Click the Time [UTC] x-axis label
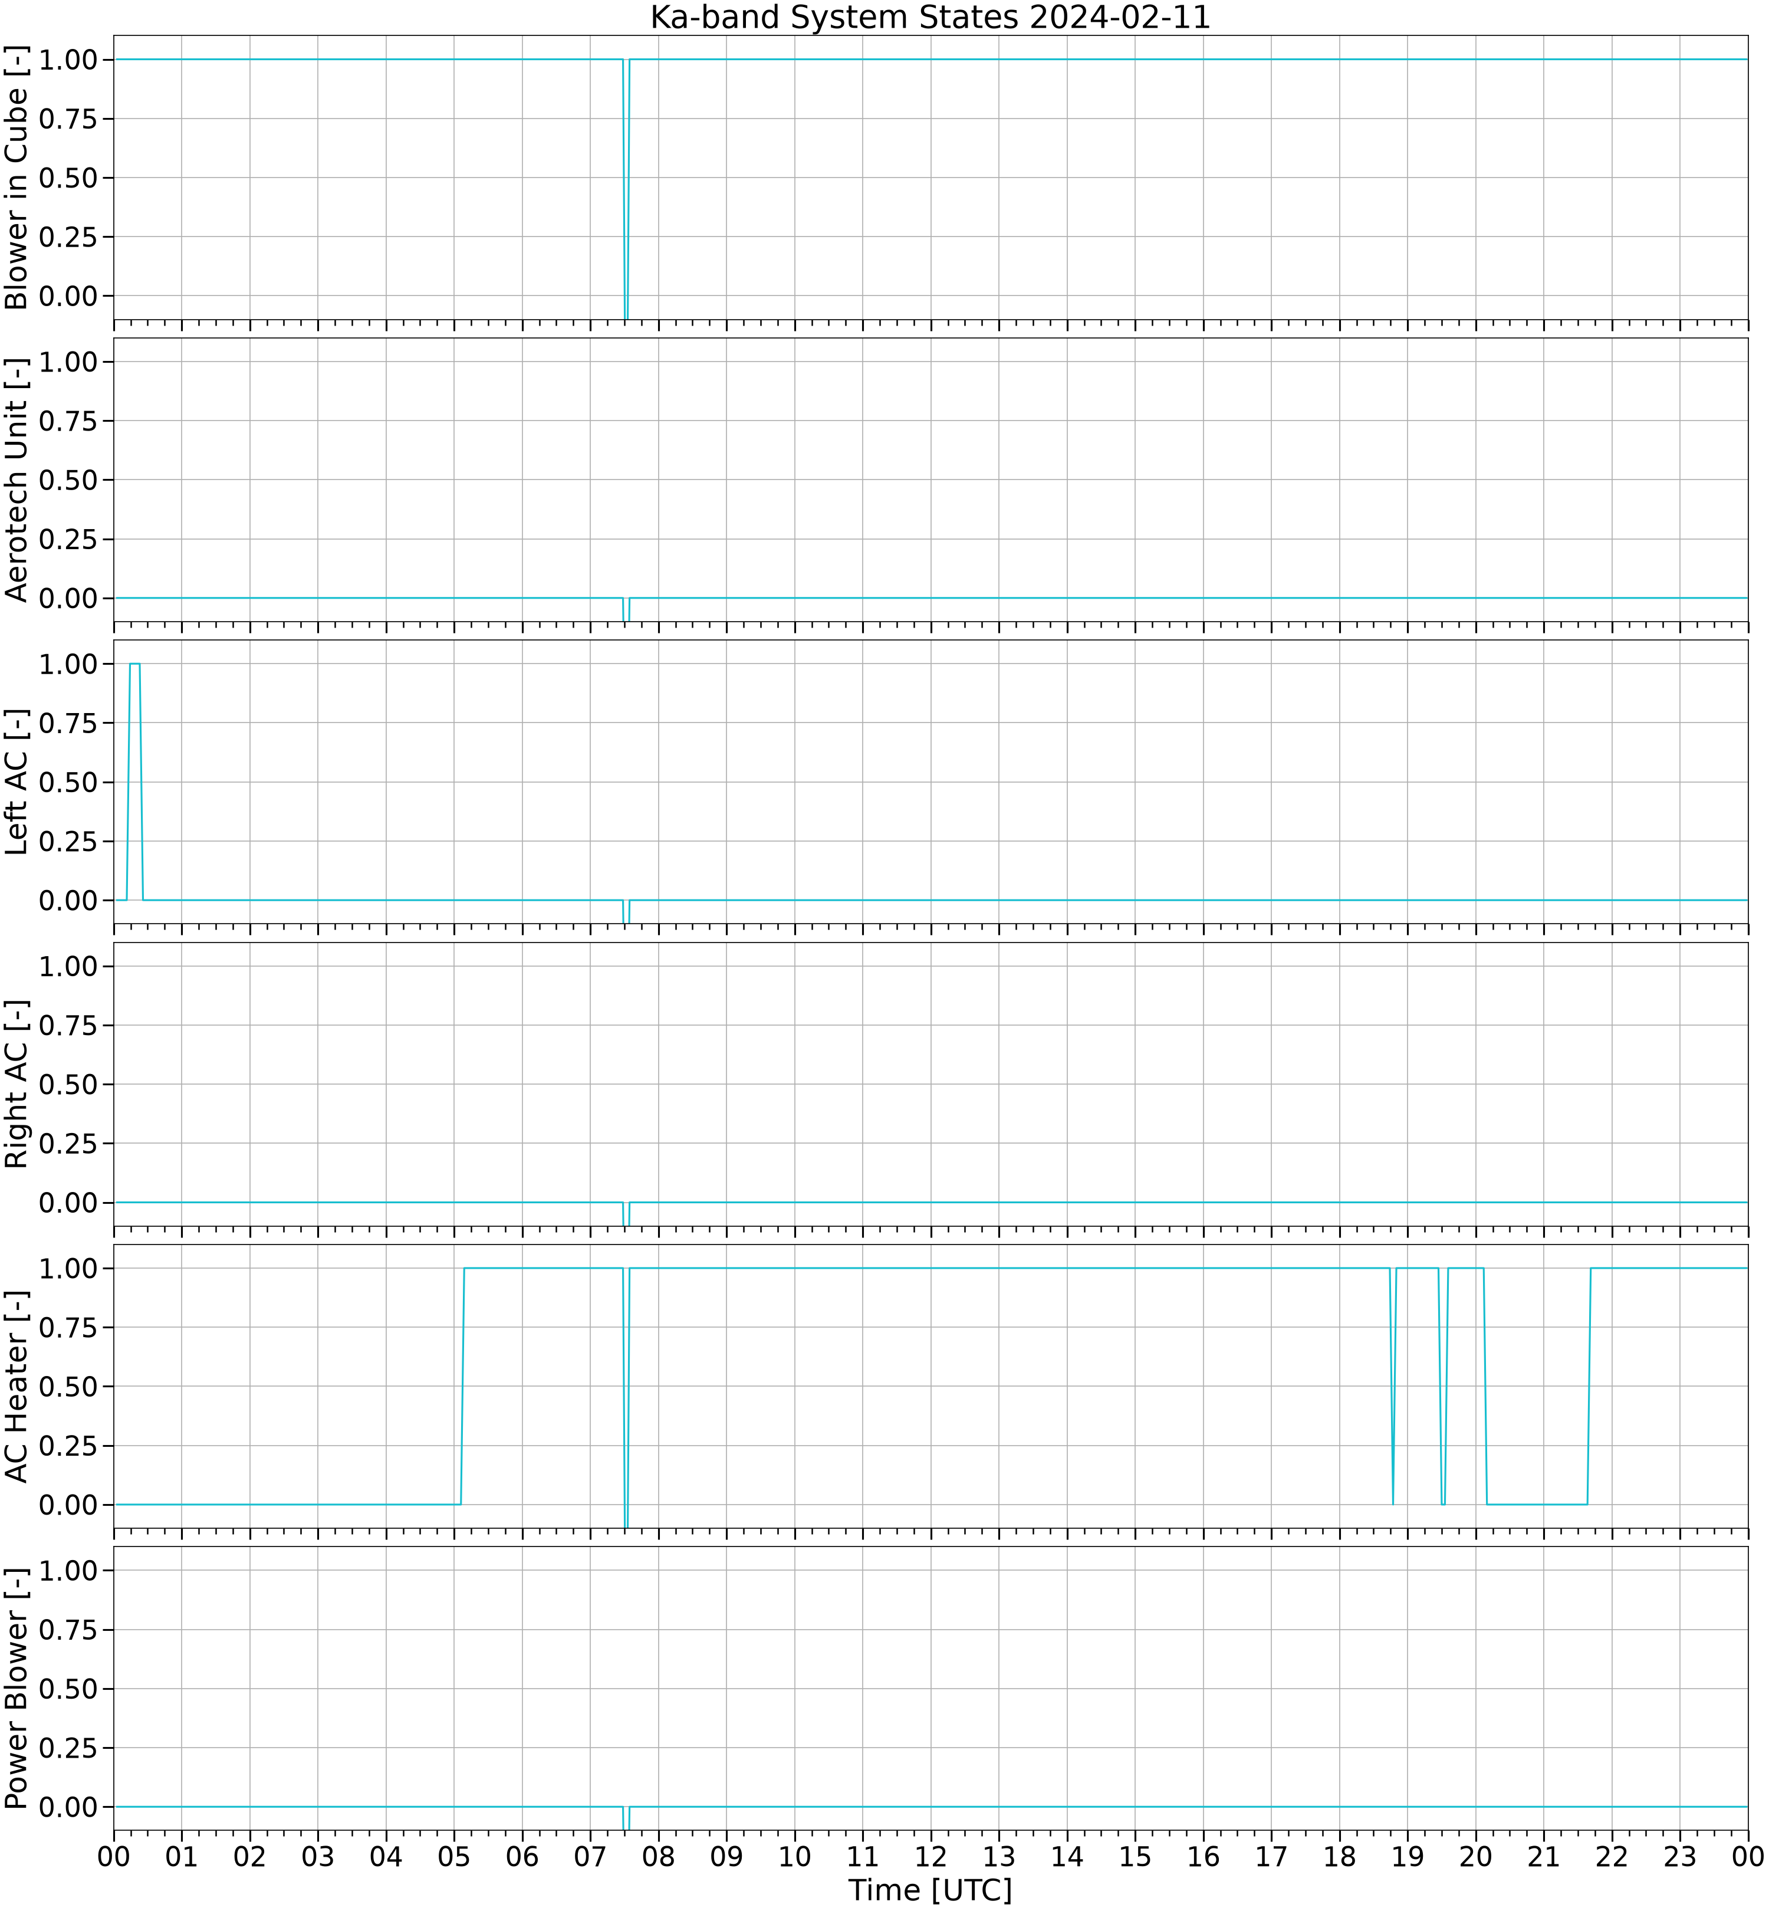1769x1911 pixels. 929,1890
